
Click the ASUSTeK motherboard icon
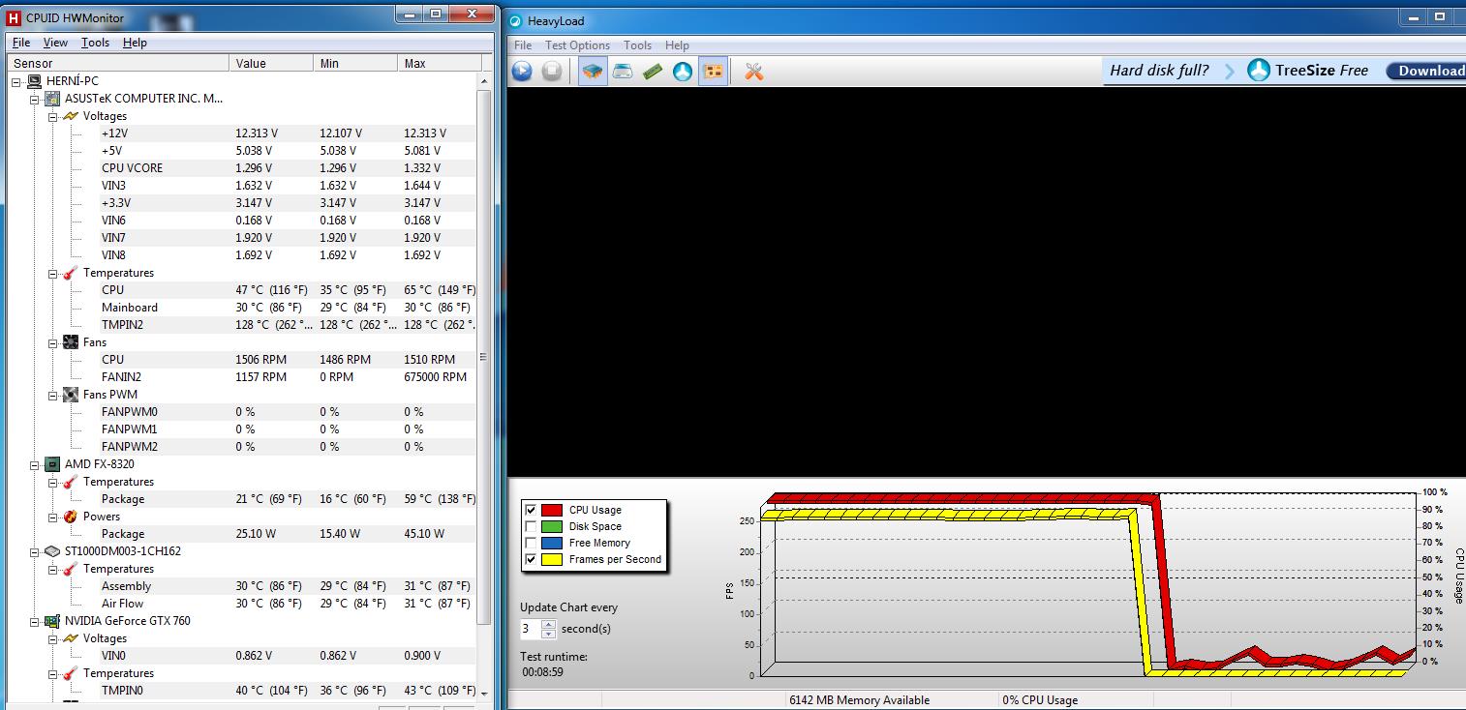(x=52, y=99)
